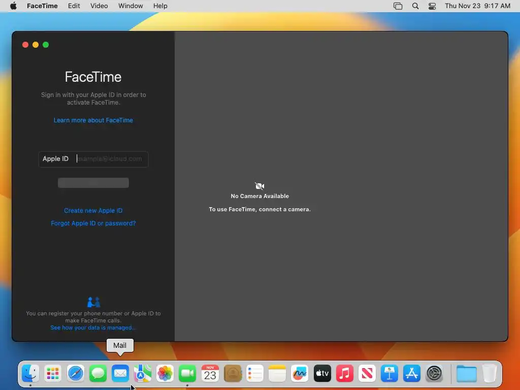Open Reminders app in the Dock
Screen dimensions: 520x390
point(255,374)
